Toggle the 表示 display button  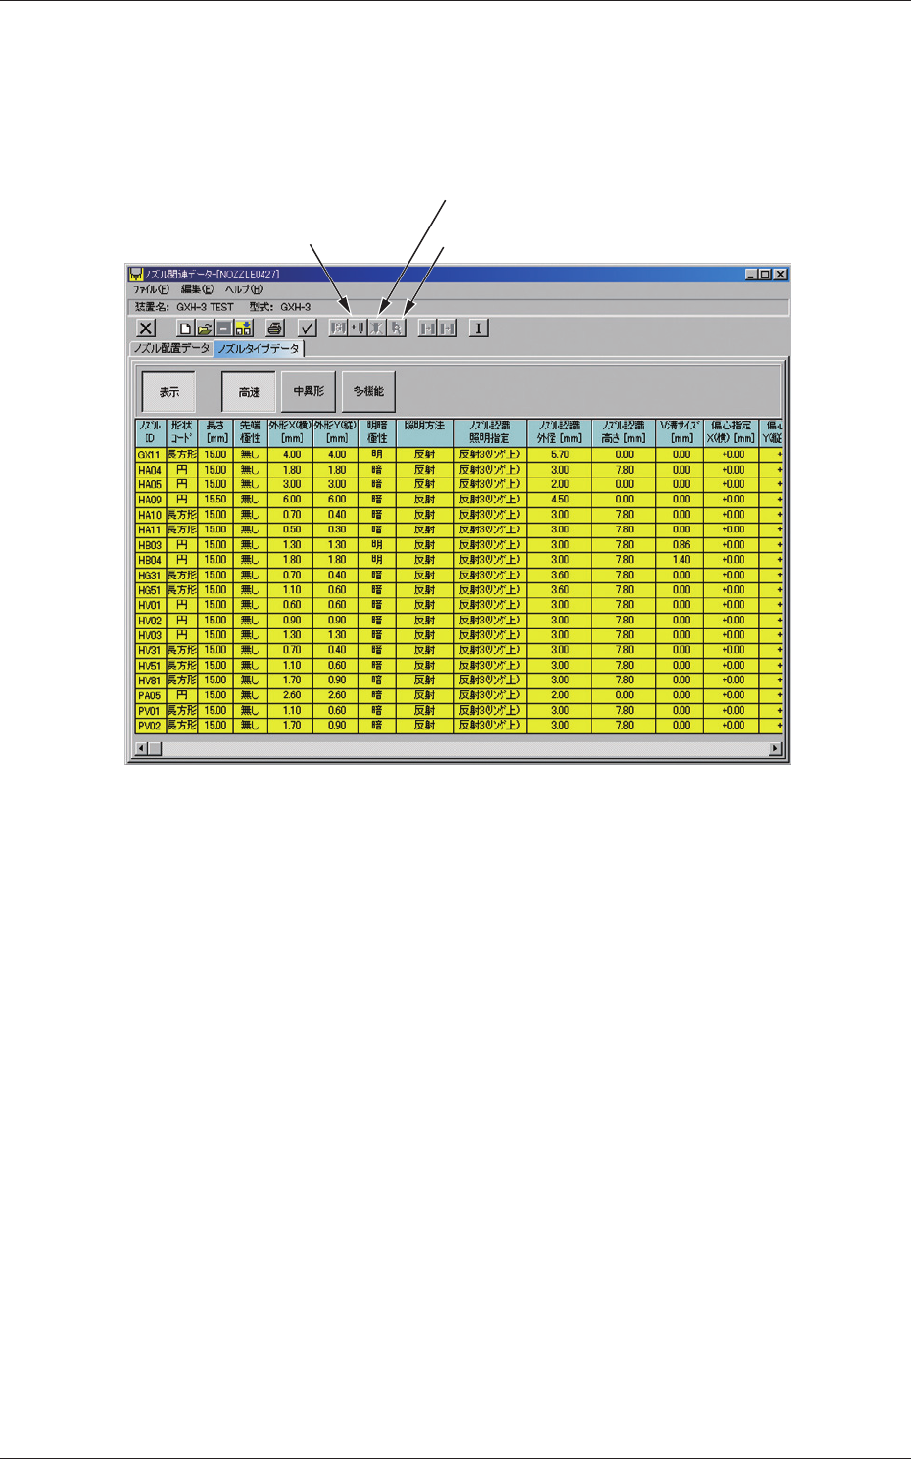(x=168, y=392)
